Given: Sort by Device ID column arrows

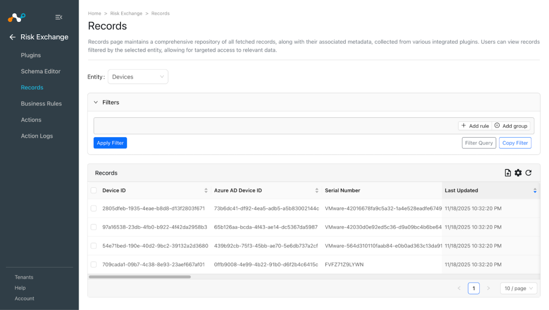Looking at the screenshot, I should tap(206, 191).
